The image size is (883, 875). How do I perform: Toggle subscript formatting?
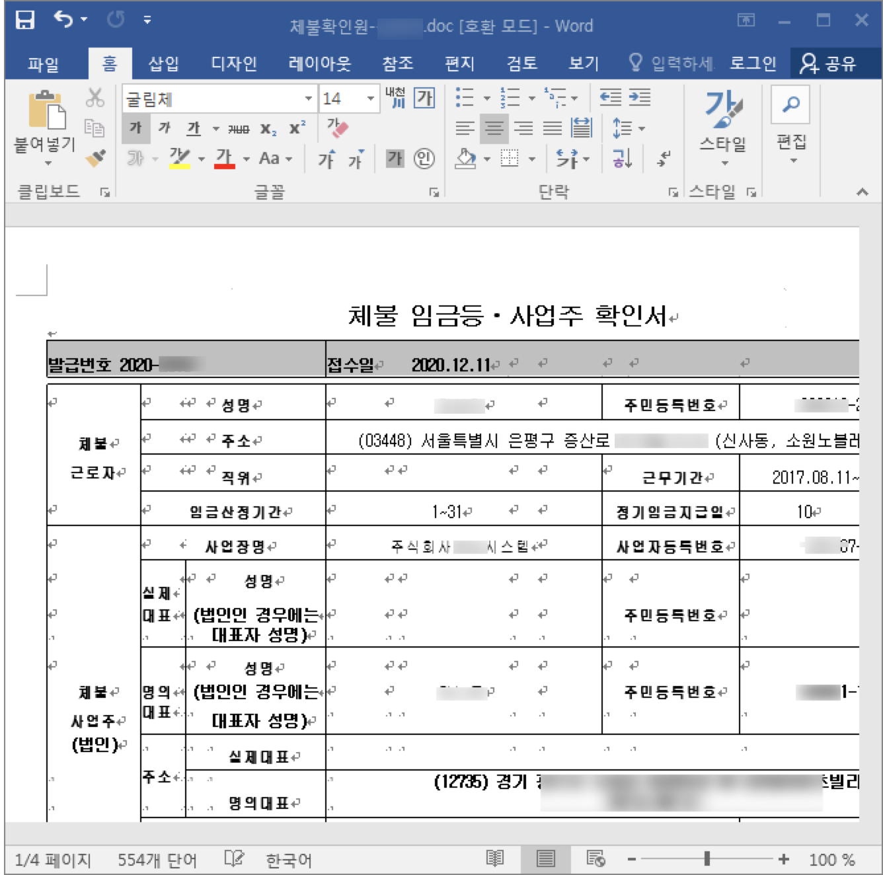pos(268,129)
